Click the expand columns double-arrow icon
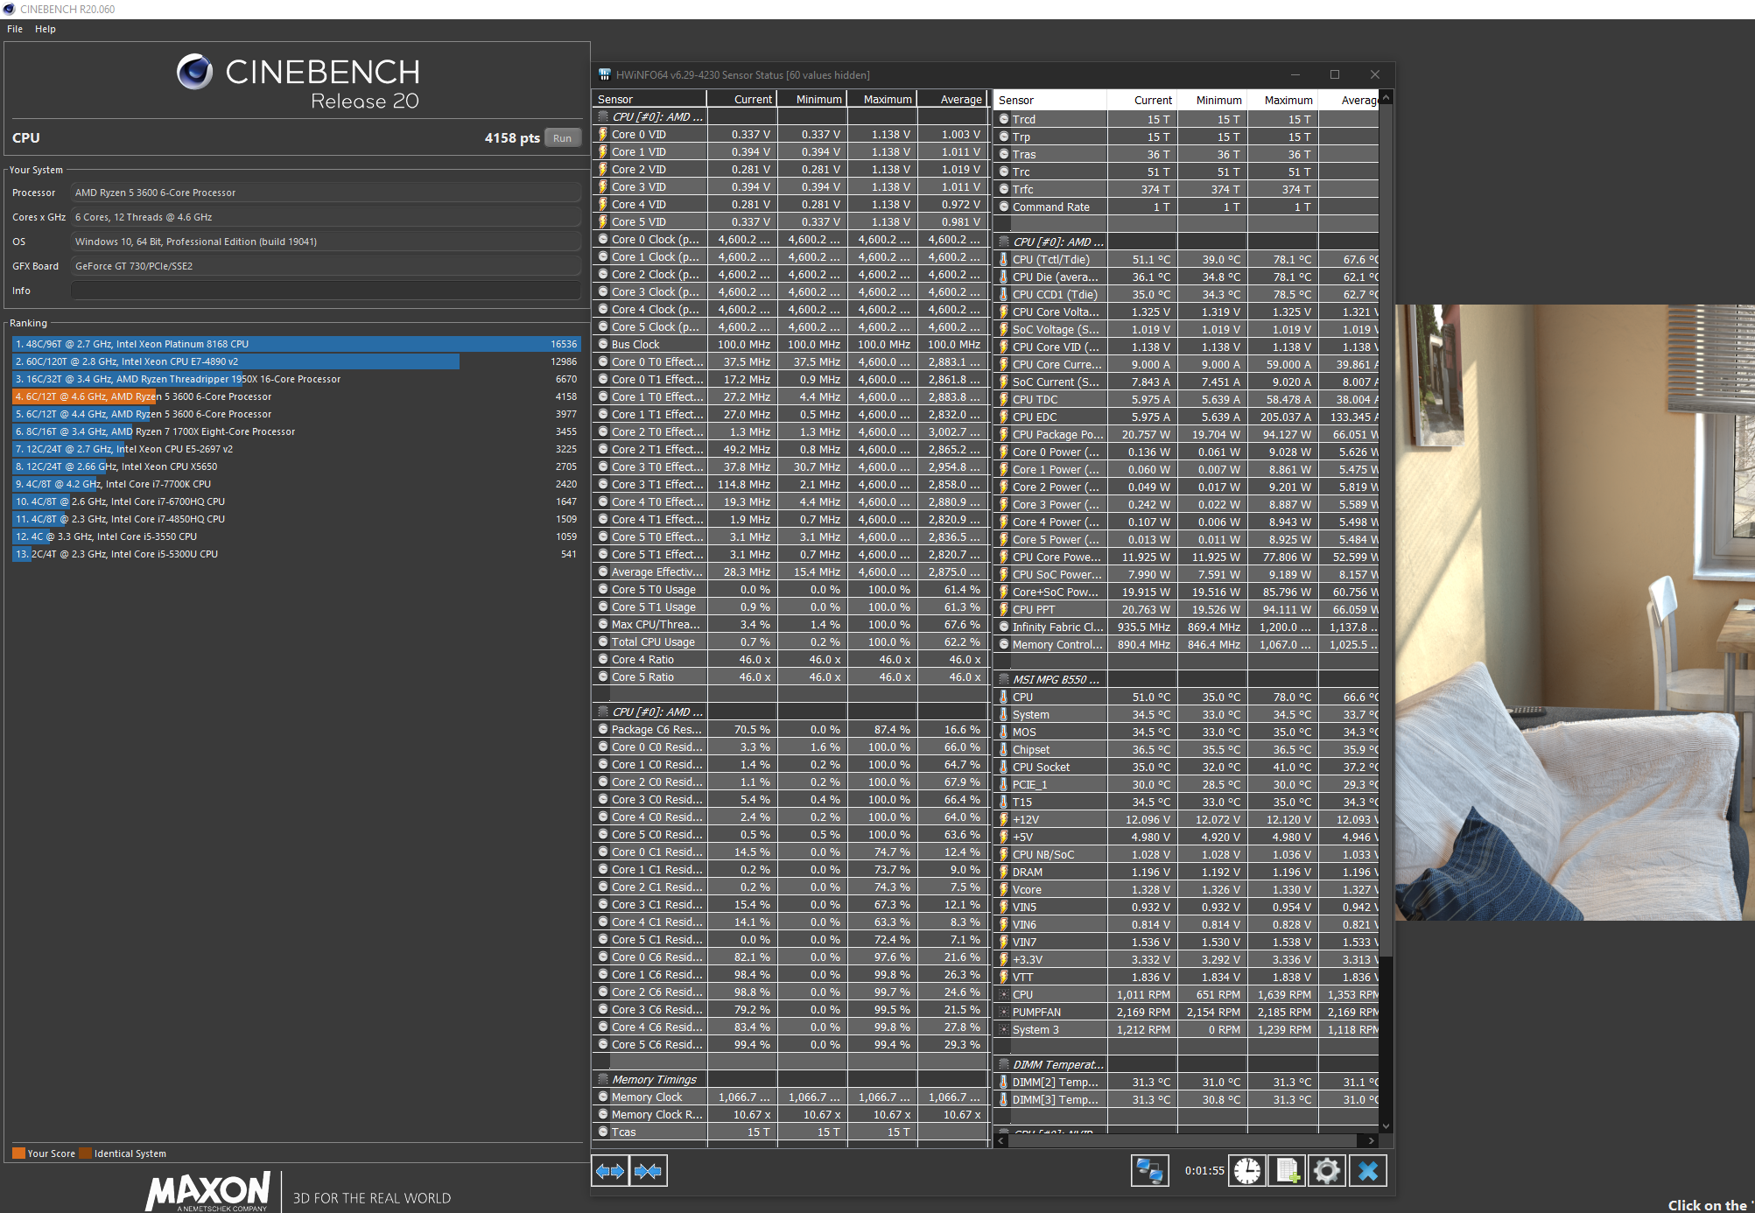 pos(610,1171)
